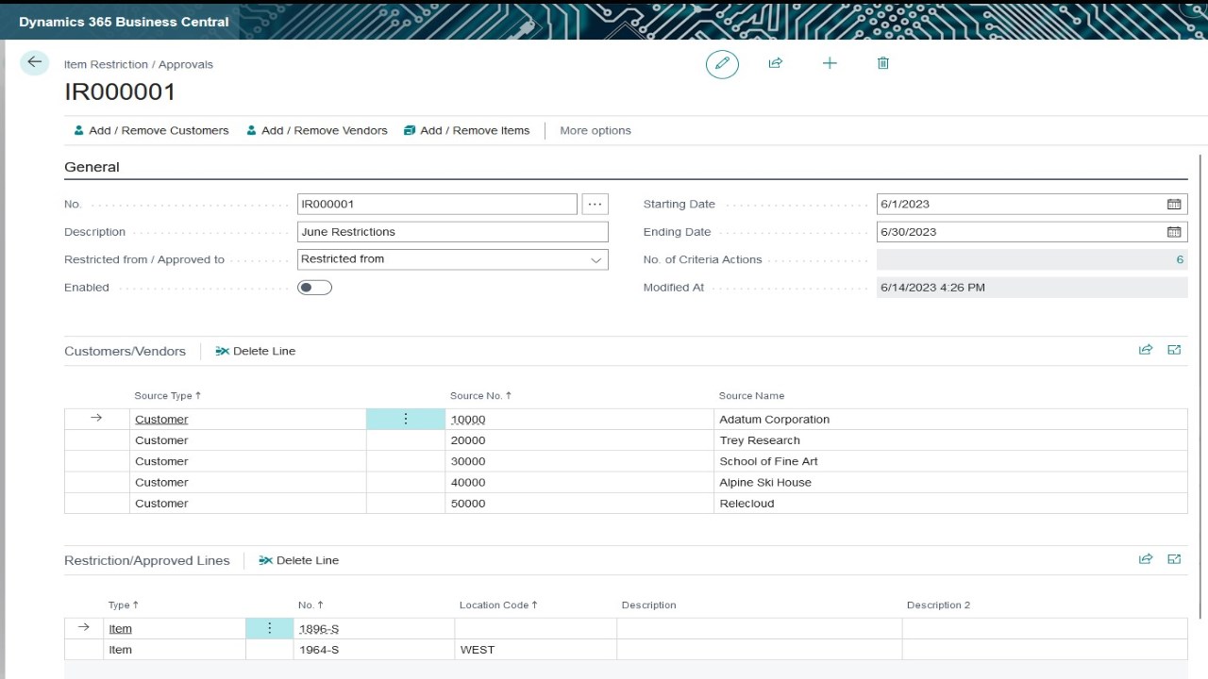The image size is (1208, 679).
Task: Open the No. field assist-edit ellipsis
Action: click(x=595, y=204)
